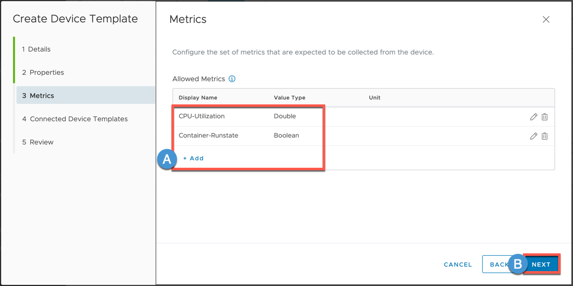Select the CPU-Utilization metric name

click(x=202, y=116)
